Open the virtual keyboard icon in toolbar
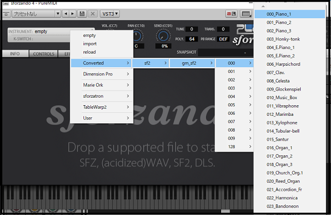This screenshot has width=331, height=215. [x=246, y=14]
